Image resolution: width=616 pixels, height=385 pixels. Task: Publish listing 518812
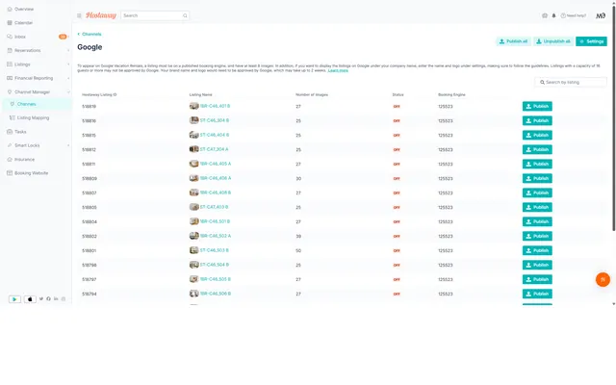click(537, 150)
